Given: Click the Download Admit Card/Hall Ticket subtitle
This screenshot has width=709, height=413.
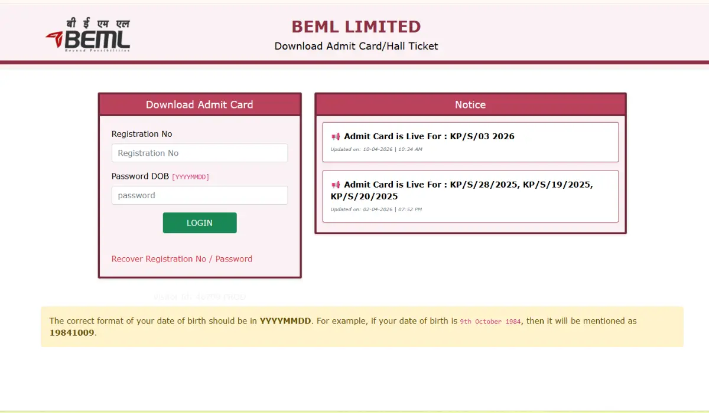Looking at the screenshot, I should pyautogui.click(x=356, y=46).
